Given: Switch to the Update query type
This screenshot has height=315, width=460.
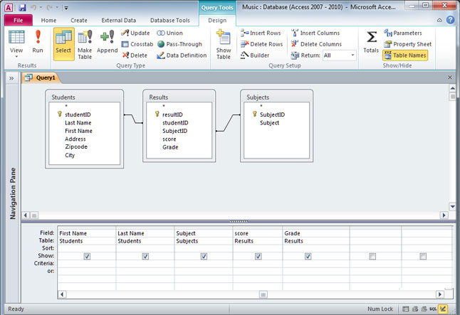Looking at the screenshot, I should click(135, 33).
